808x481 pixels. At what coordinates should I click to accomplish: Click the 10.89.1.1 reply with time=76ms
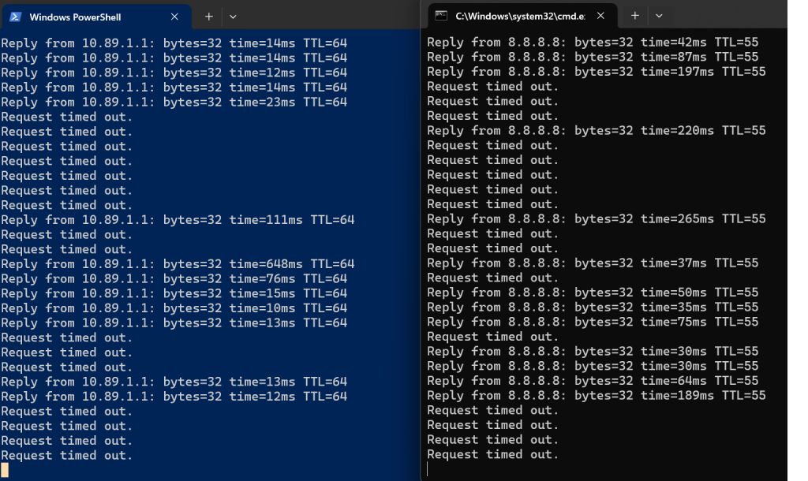174,278
